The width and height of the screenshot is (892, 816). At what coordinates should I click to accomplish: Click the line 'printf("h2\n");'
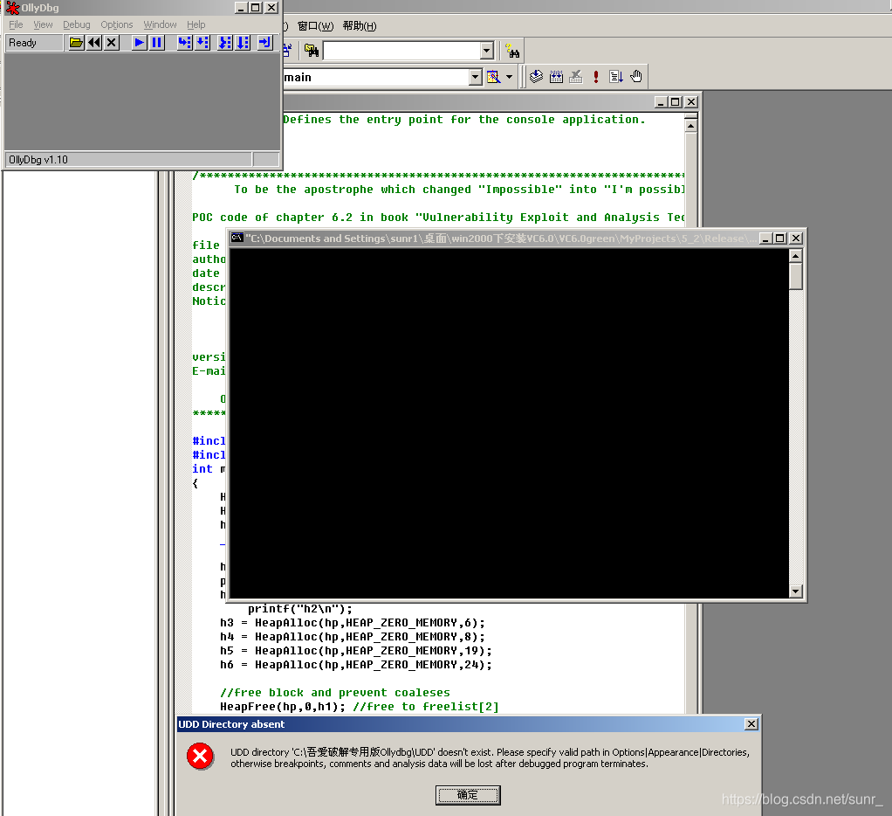pos(299,609)
